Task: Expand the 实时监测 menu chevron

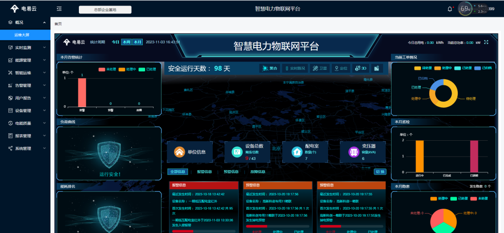Action: tap(44, 48)
